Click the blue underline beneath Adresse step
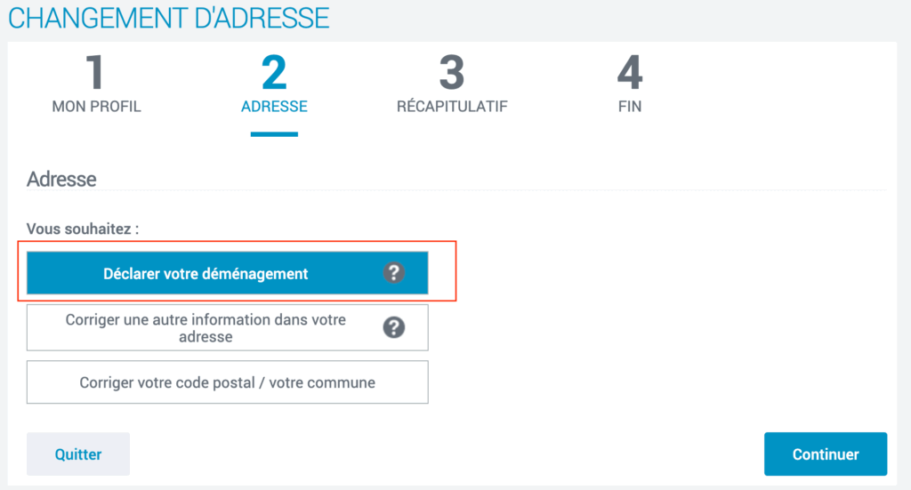 click(274, 134)
